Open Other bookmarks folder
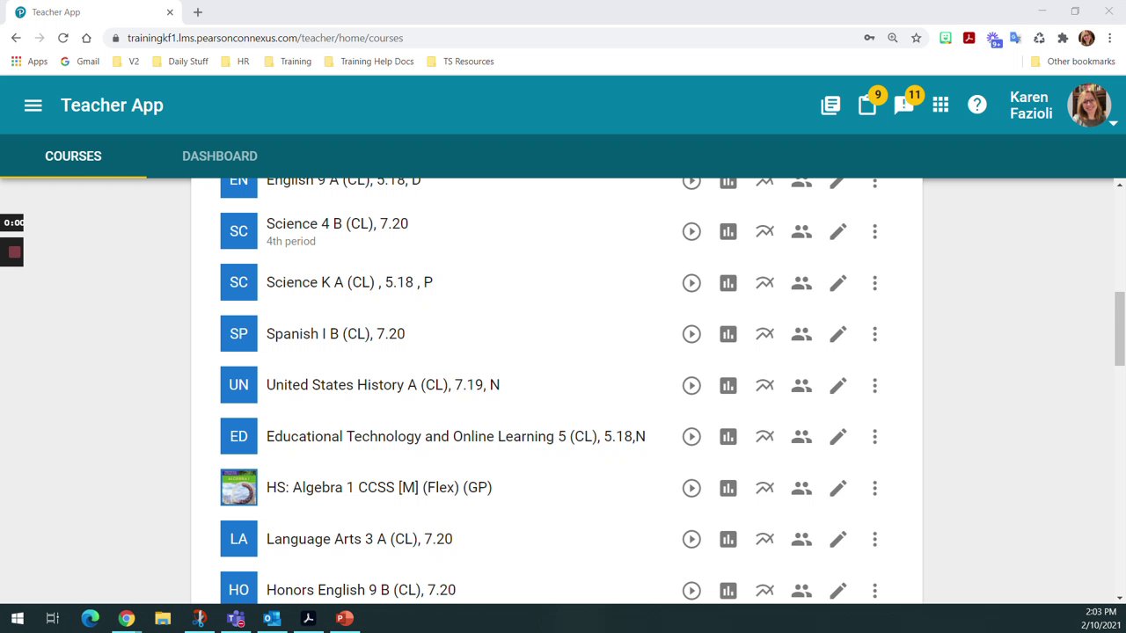Screen dimensions: 1126x633 (1072, 62)
